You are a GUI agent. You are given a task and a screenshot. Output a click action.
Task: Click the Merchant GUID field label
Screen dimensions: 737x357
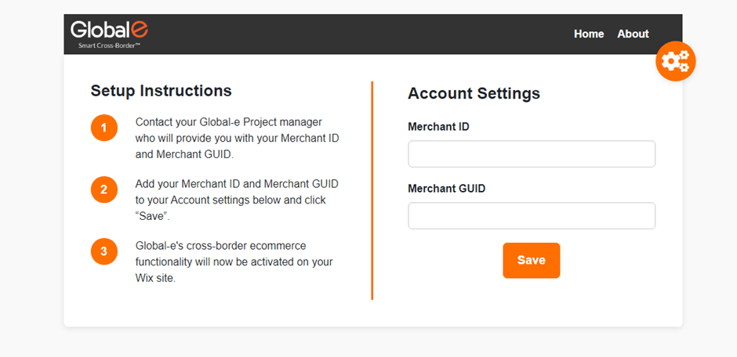click(447, 189)
